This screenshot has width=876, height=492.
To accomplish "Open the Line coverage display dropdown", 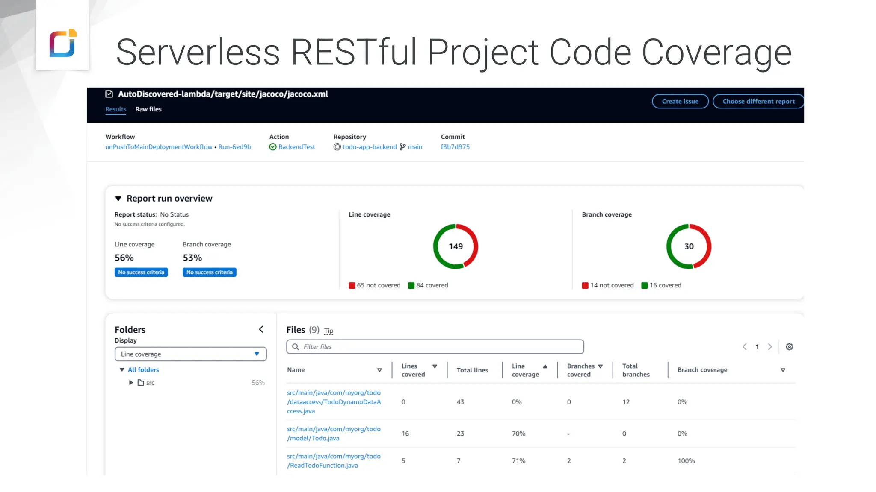I will (190, 354).
